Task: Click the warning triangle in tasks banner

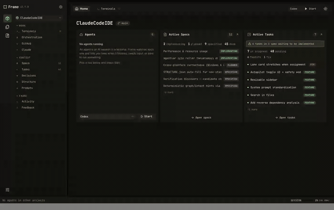Action: point(250,44)
